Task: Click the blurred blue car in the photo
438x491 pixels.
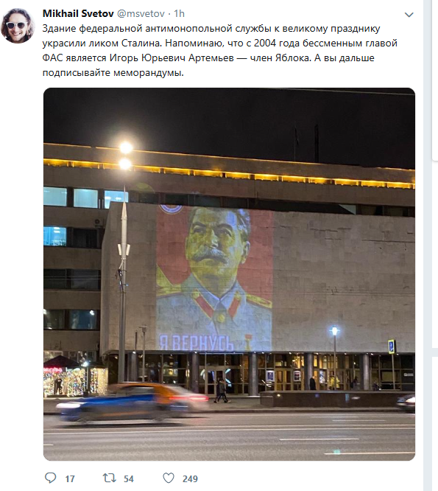Action: (133, 403)
